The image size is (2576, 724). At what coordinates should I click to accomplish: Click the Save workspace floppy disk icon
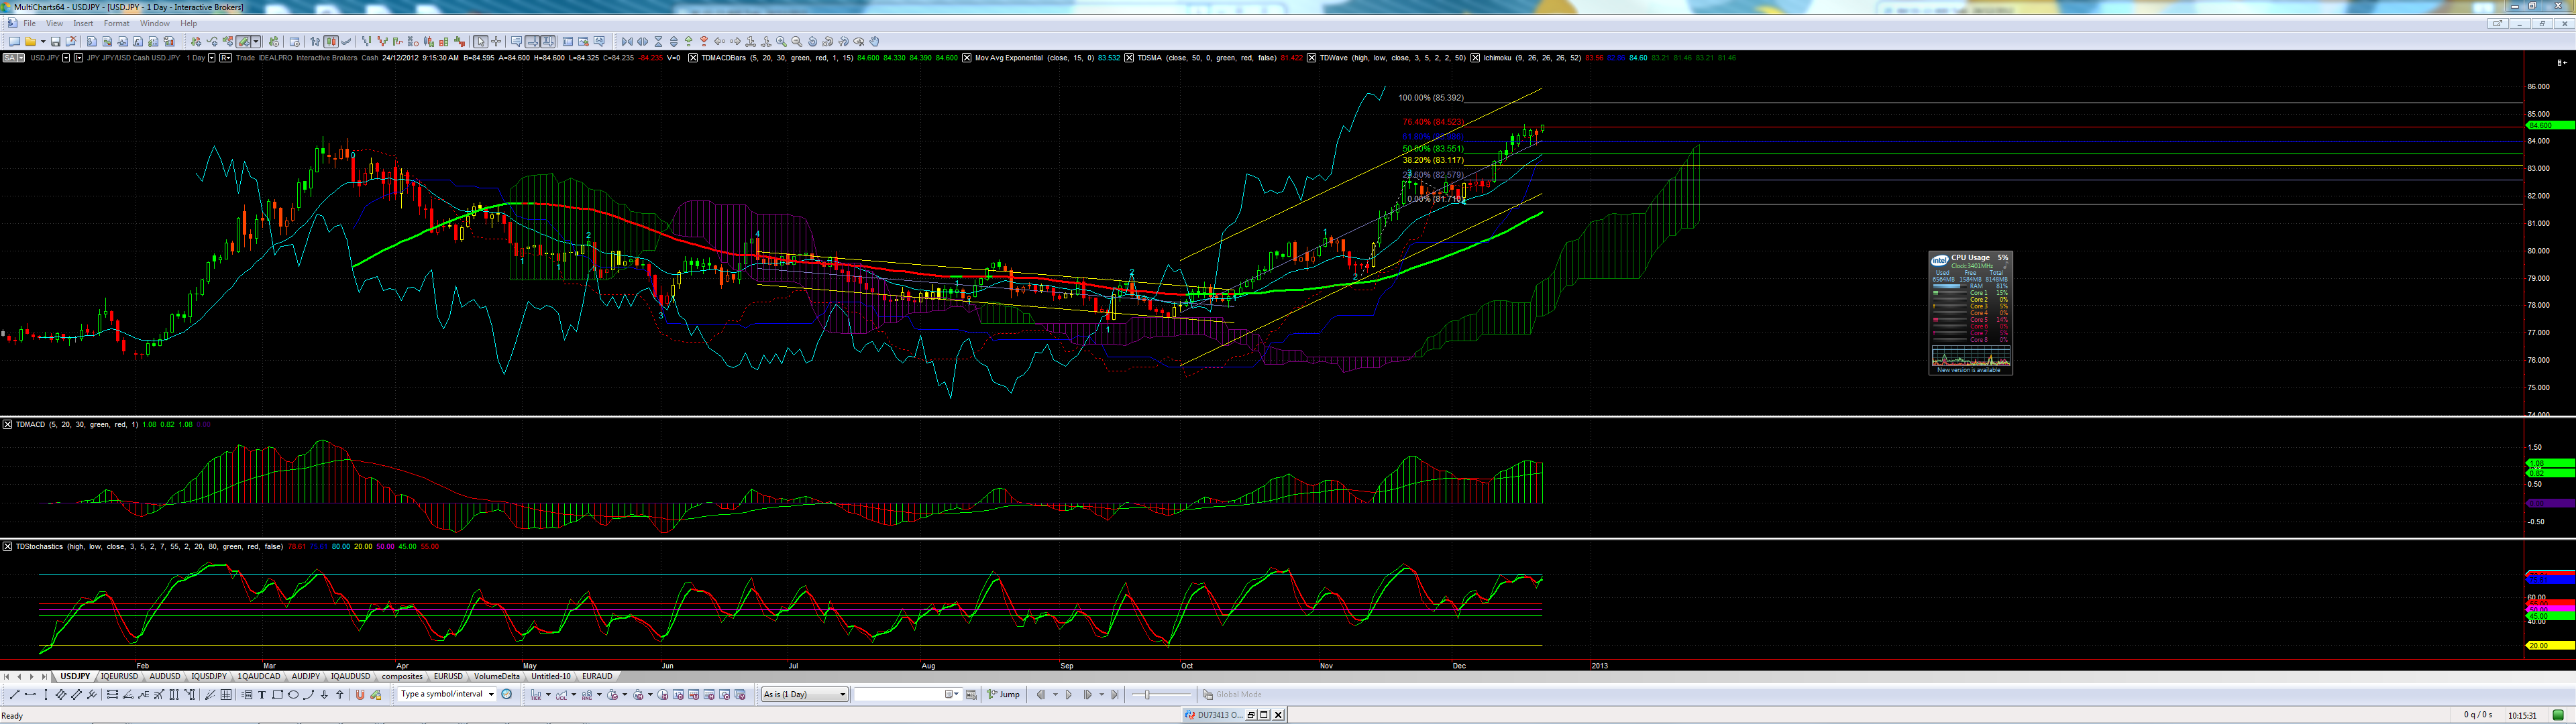pyautogui.click(x=55, y=42)
